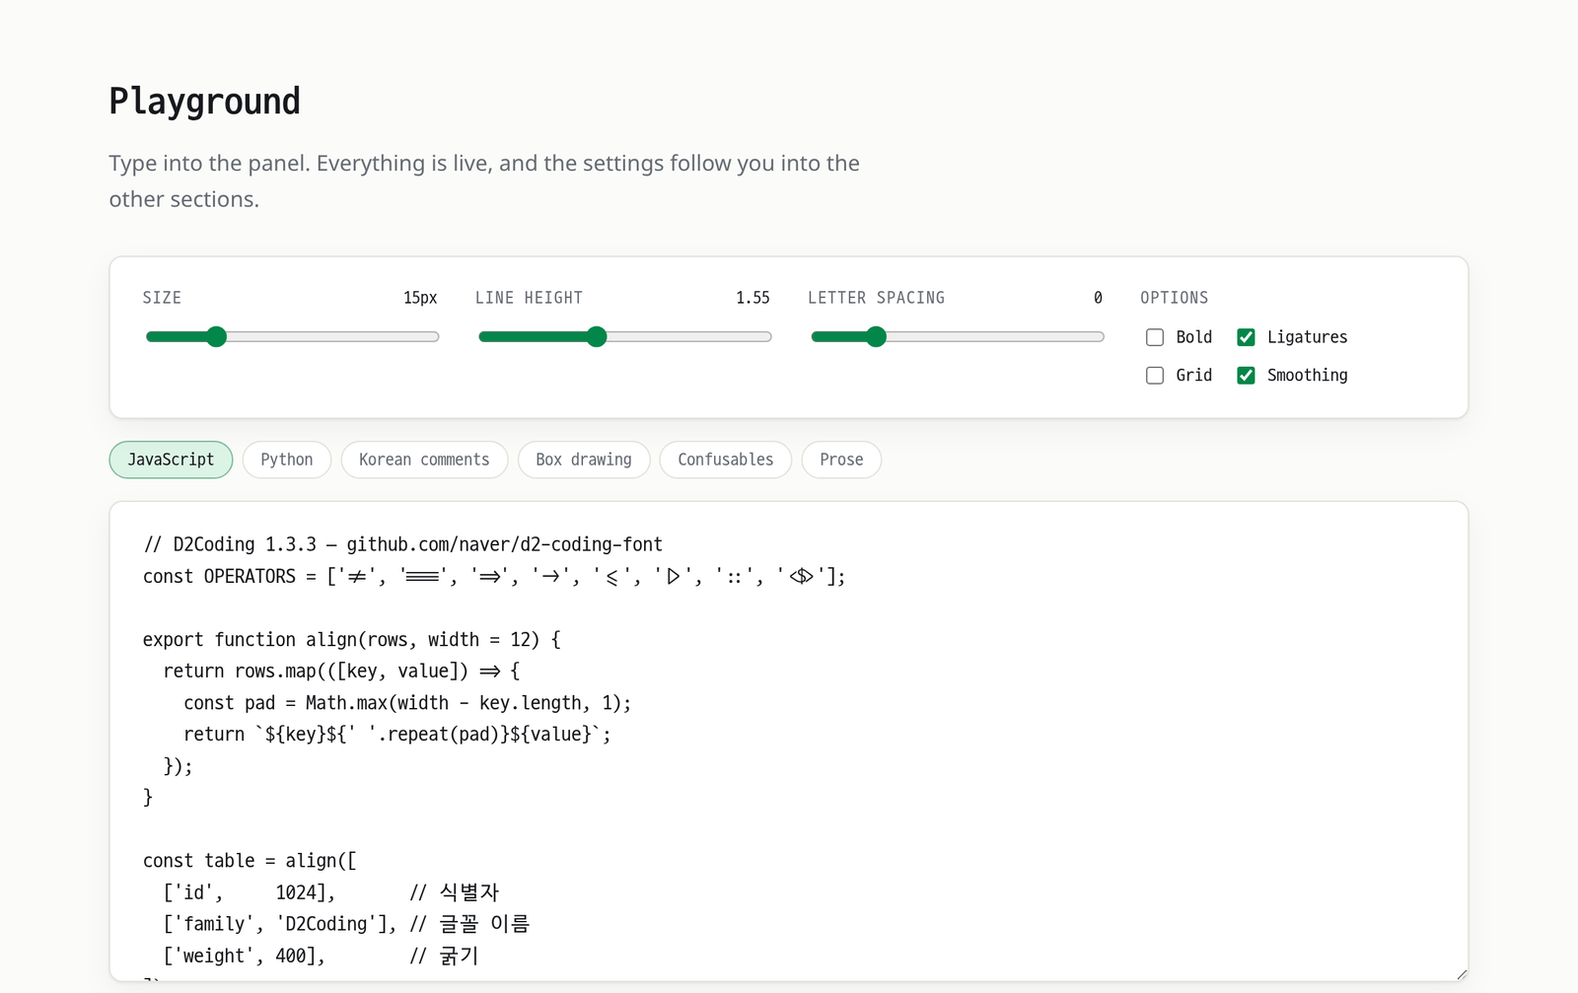The image size is (1578, 993).
Task: Uncheck the Ligatures option
Action: (1247, 337)
